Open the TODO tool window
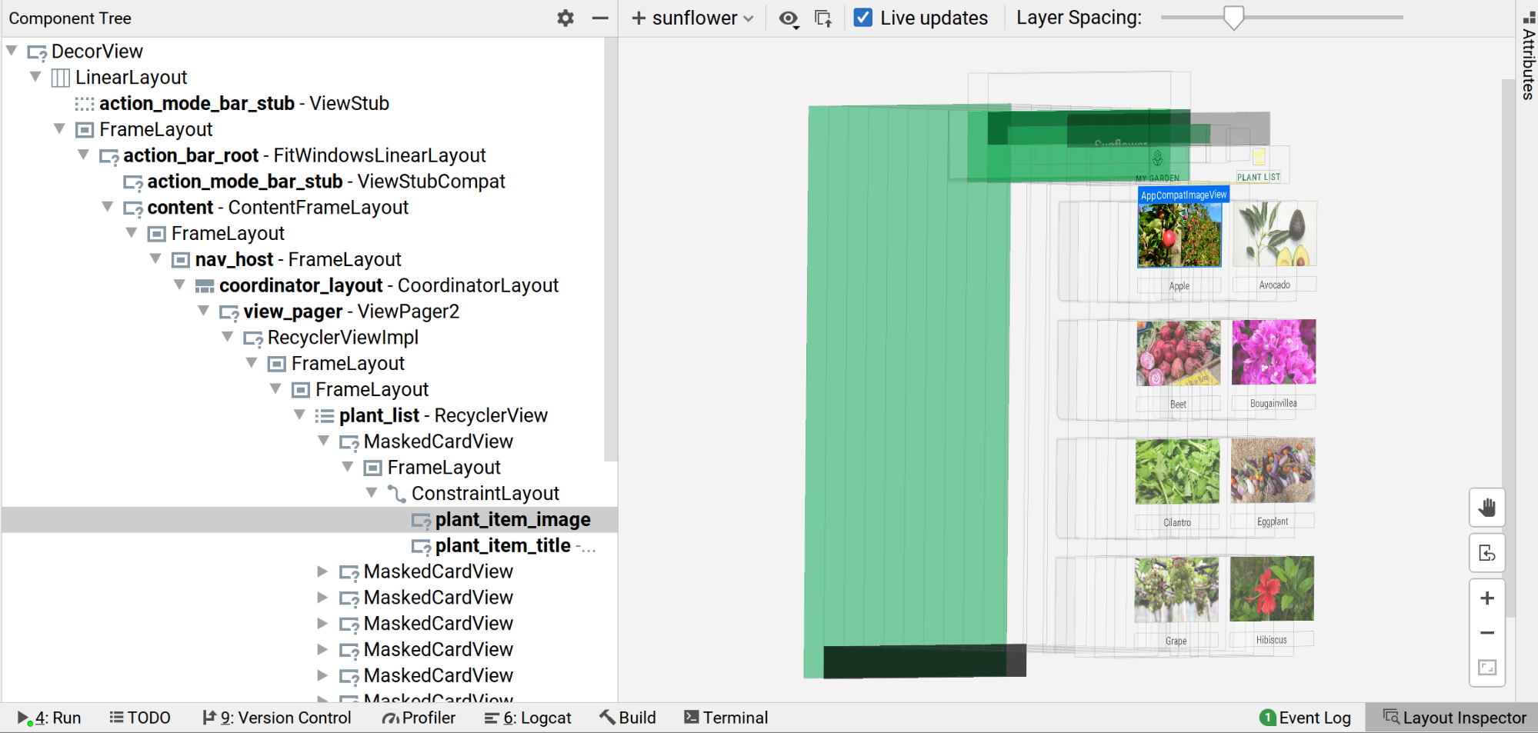This screenshot has height=733, width=1538. point(140,718)
